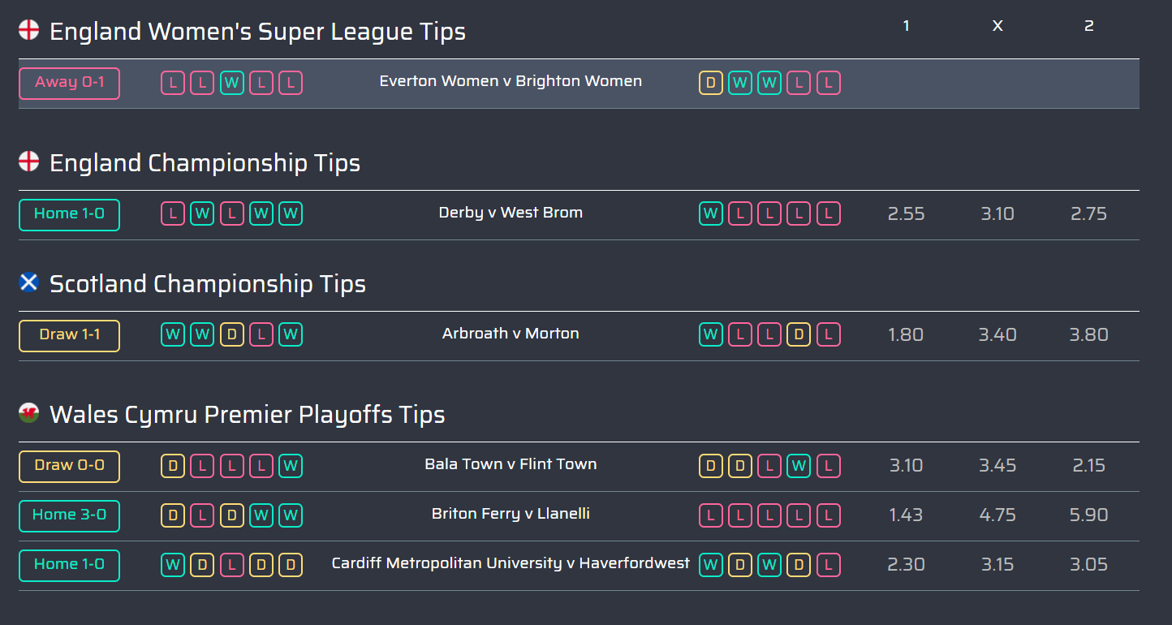The image size is (1172, 625).
Task: Open the Briton Ferry v Llanelli match
Action: point(511,514)
